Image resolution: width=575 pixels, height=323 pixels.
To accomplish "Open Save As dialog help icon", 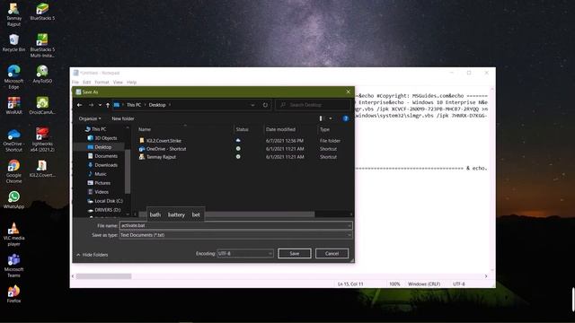I will [345, 118].
